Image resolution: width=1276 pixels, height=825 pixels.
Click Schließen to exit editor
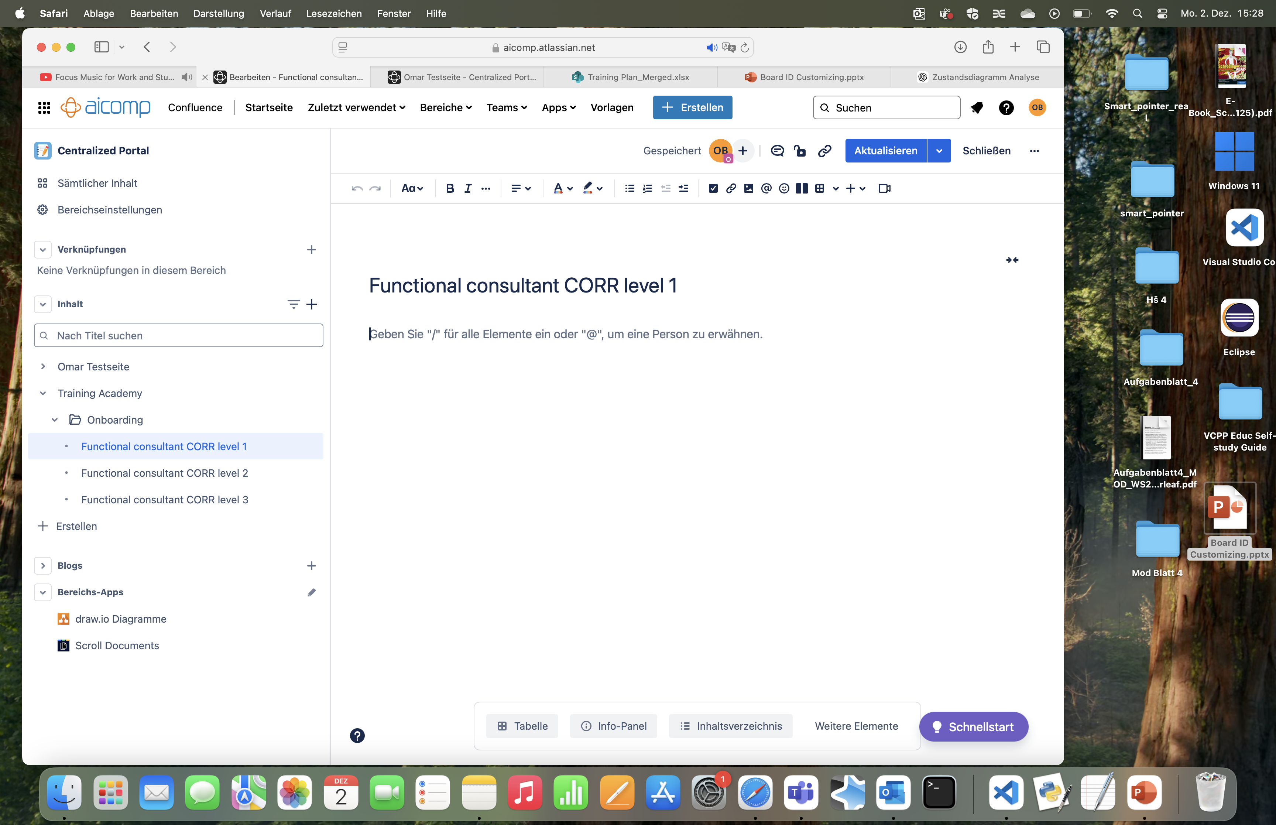click(x=986, y=151)
